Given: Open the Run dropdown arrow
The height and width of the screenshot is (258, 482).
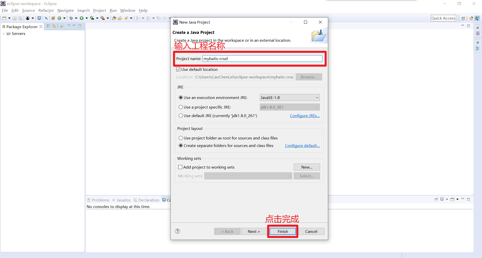Looking at the screenshot, I should click(87, 18).
